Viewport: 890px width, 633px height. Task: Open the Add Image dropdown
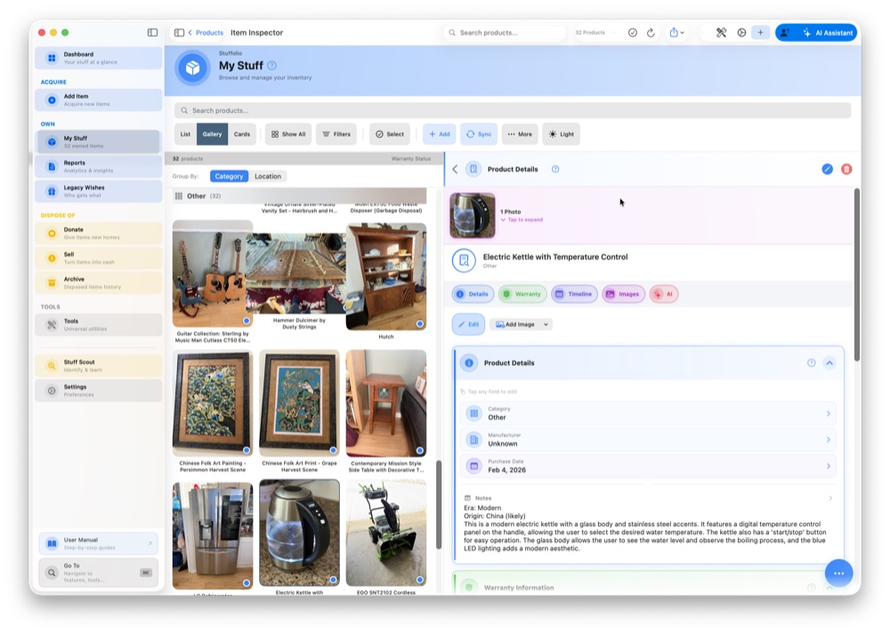pos(521,324)
